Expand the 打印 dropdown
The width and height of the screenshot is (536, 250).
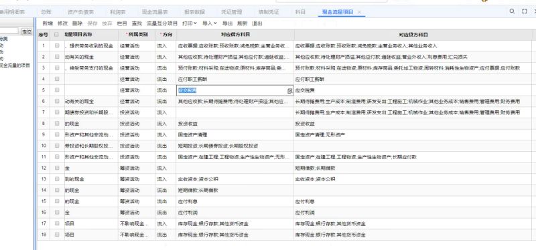pos(190,23)
